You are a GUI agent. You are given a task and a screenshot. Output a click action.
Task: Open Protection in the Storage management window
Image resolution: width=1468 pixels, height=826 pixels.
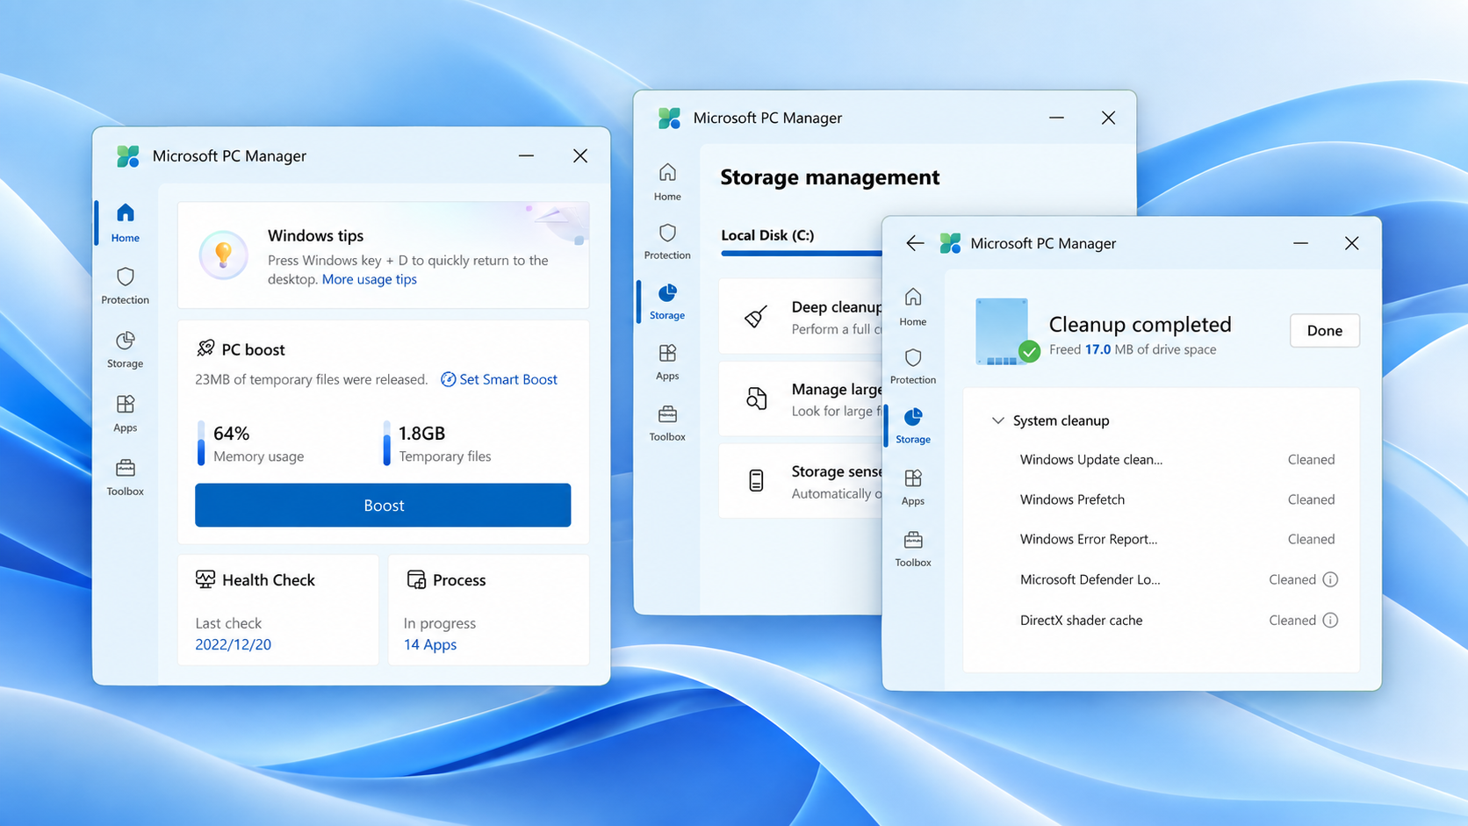click(667, 241)
